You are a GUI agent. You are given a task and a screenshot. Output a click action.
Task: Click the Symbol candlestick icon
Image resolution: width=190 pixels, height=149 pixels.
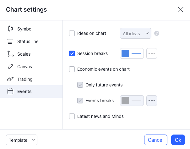10,29
